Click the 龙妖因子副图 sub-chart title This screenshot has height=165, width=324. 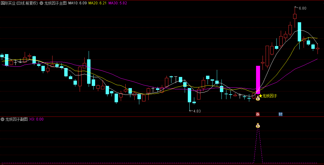coord(16,119)
